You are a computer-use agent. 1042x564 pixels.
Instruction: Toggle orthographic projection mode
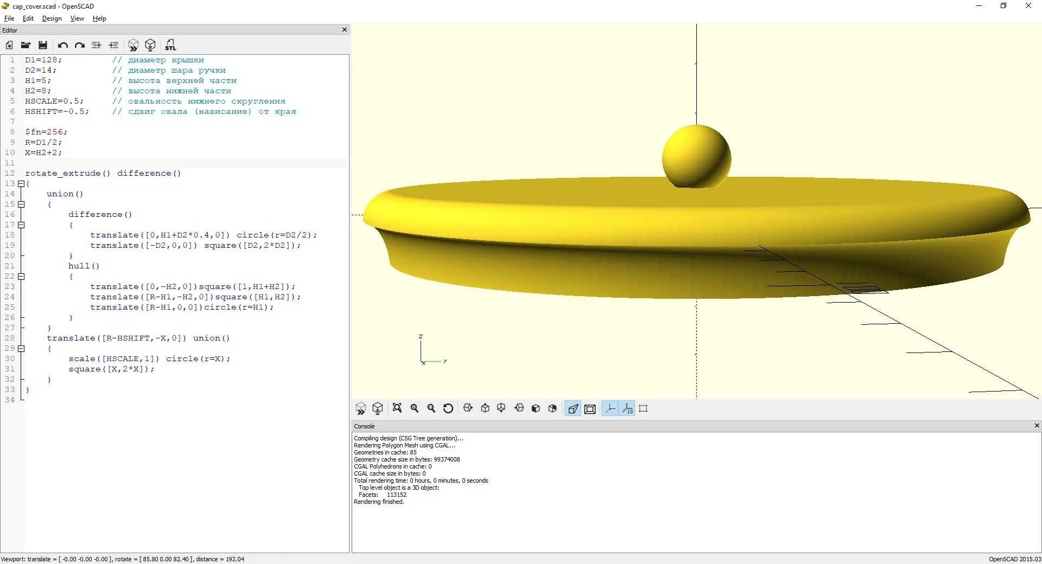click(589, 408)
